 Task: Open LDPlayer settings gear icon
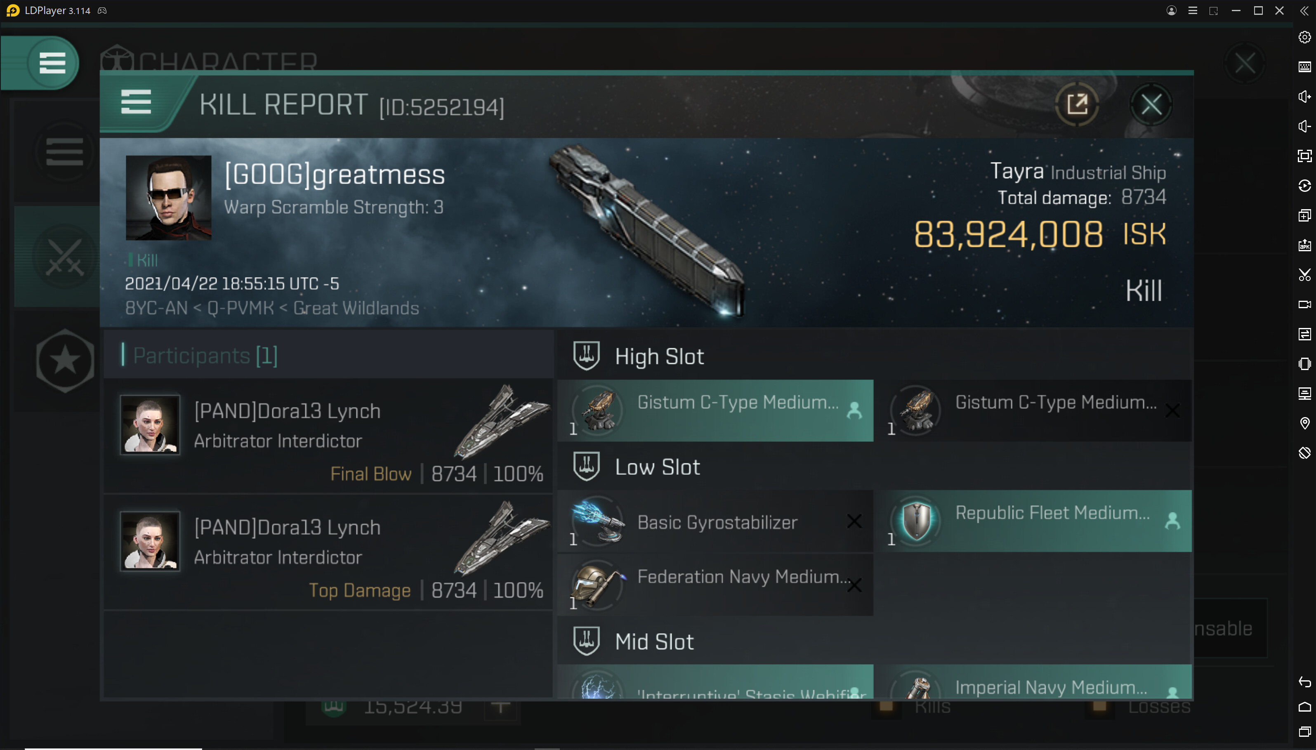(1304, 37)
